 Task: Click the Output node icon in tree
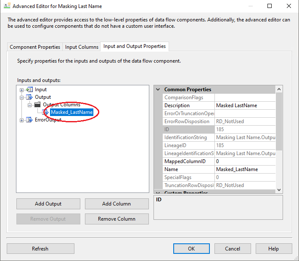tap(29, 97)
